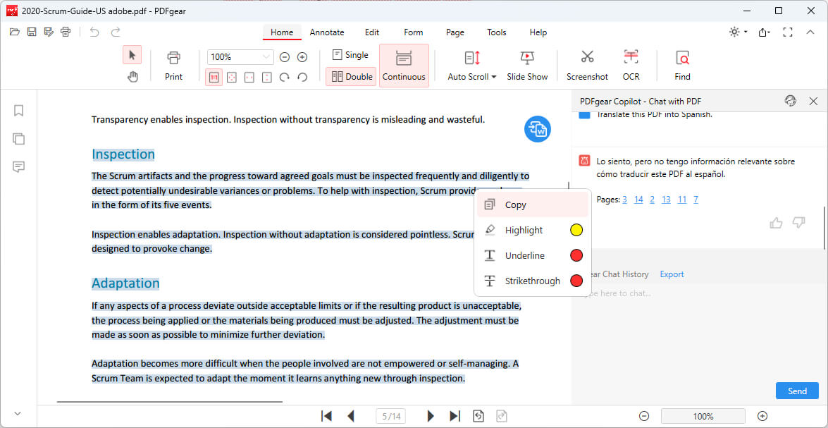Open page 14 from the Copilot results
This screenshot has height=428, width=828.
tap(638, 199)
